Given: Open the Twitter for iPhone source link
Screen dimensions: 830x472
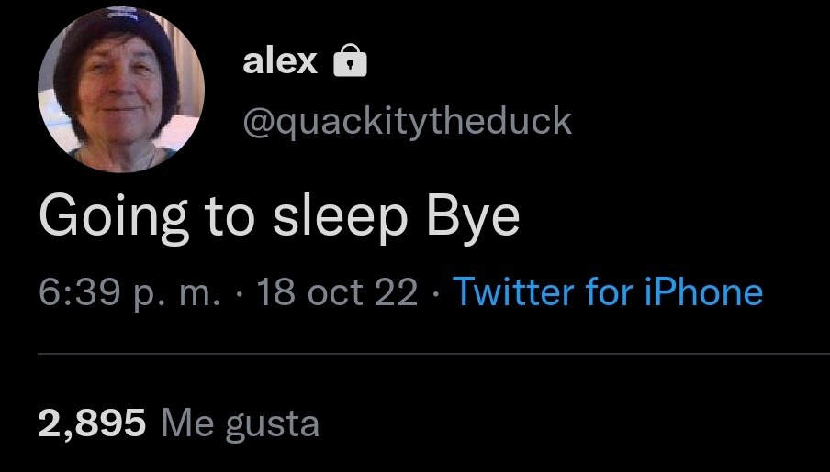Looking at the screenshot, I should [608, 291].
